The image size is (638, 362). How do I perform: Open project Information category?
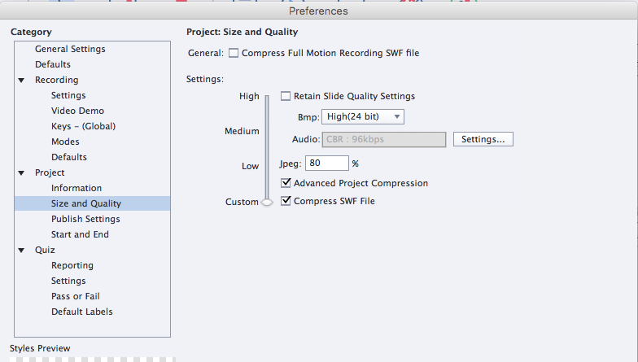coord(76,188)
